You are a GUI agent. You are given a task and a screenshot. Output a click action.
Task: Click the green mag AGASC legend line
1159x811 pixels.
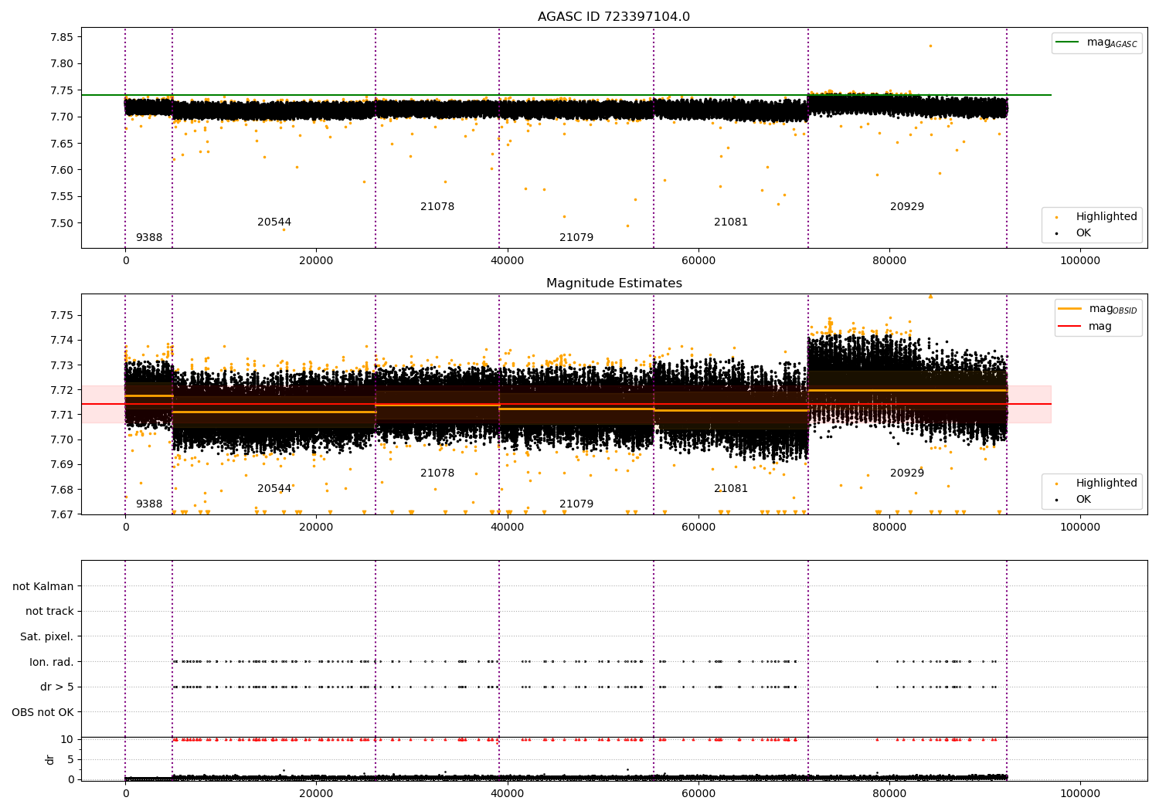click(1068, 42)
